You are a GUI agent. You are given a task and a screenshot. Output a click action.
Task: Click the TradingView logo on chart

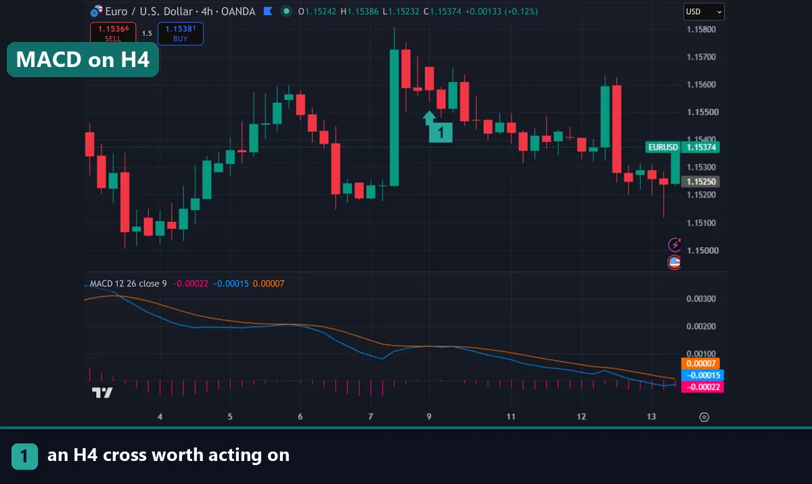point(102,393)
